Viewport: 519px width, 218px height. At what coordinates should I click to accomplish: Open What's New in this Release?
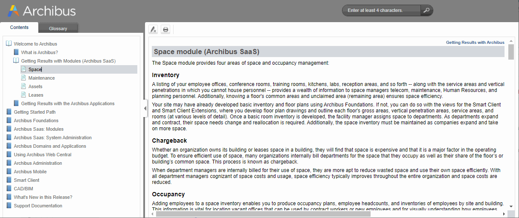coord(43,197)
